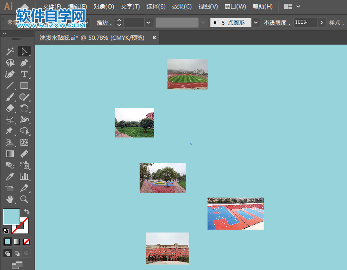This screenshot has width=347, height=270.
Task: Select the Magic Wand tool
Action: click(x=10, y=52)
